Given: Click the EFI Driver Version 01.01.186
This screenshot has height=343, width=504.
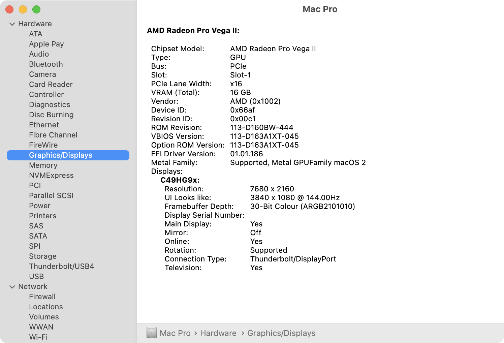Looking at the screenshot, I should (x=247, y=154).
